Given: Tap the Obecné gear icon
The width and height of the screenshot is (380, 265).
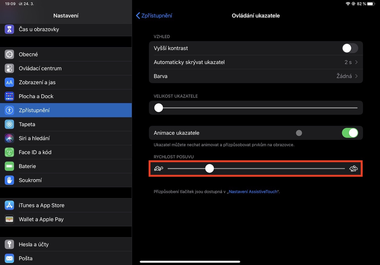Looking at the screenshot, I should click(x=9, y=54).
